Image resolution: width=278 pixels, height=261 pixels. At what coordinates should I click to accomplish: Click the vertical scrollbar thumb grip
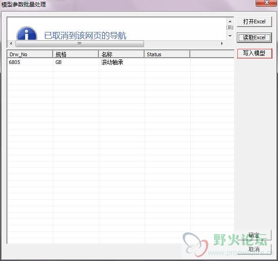230,27
